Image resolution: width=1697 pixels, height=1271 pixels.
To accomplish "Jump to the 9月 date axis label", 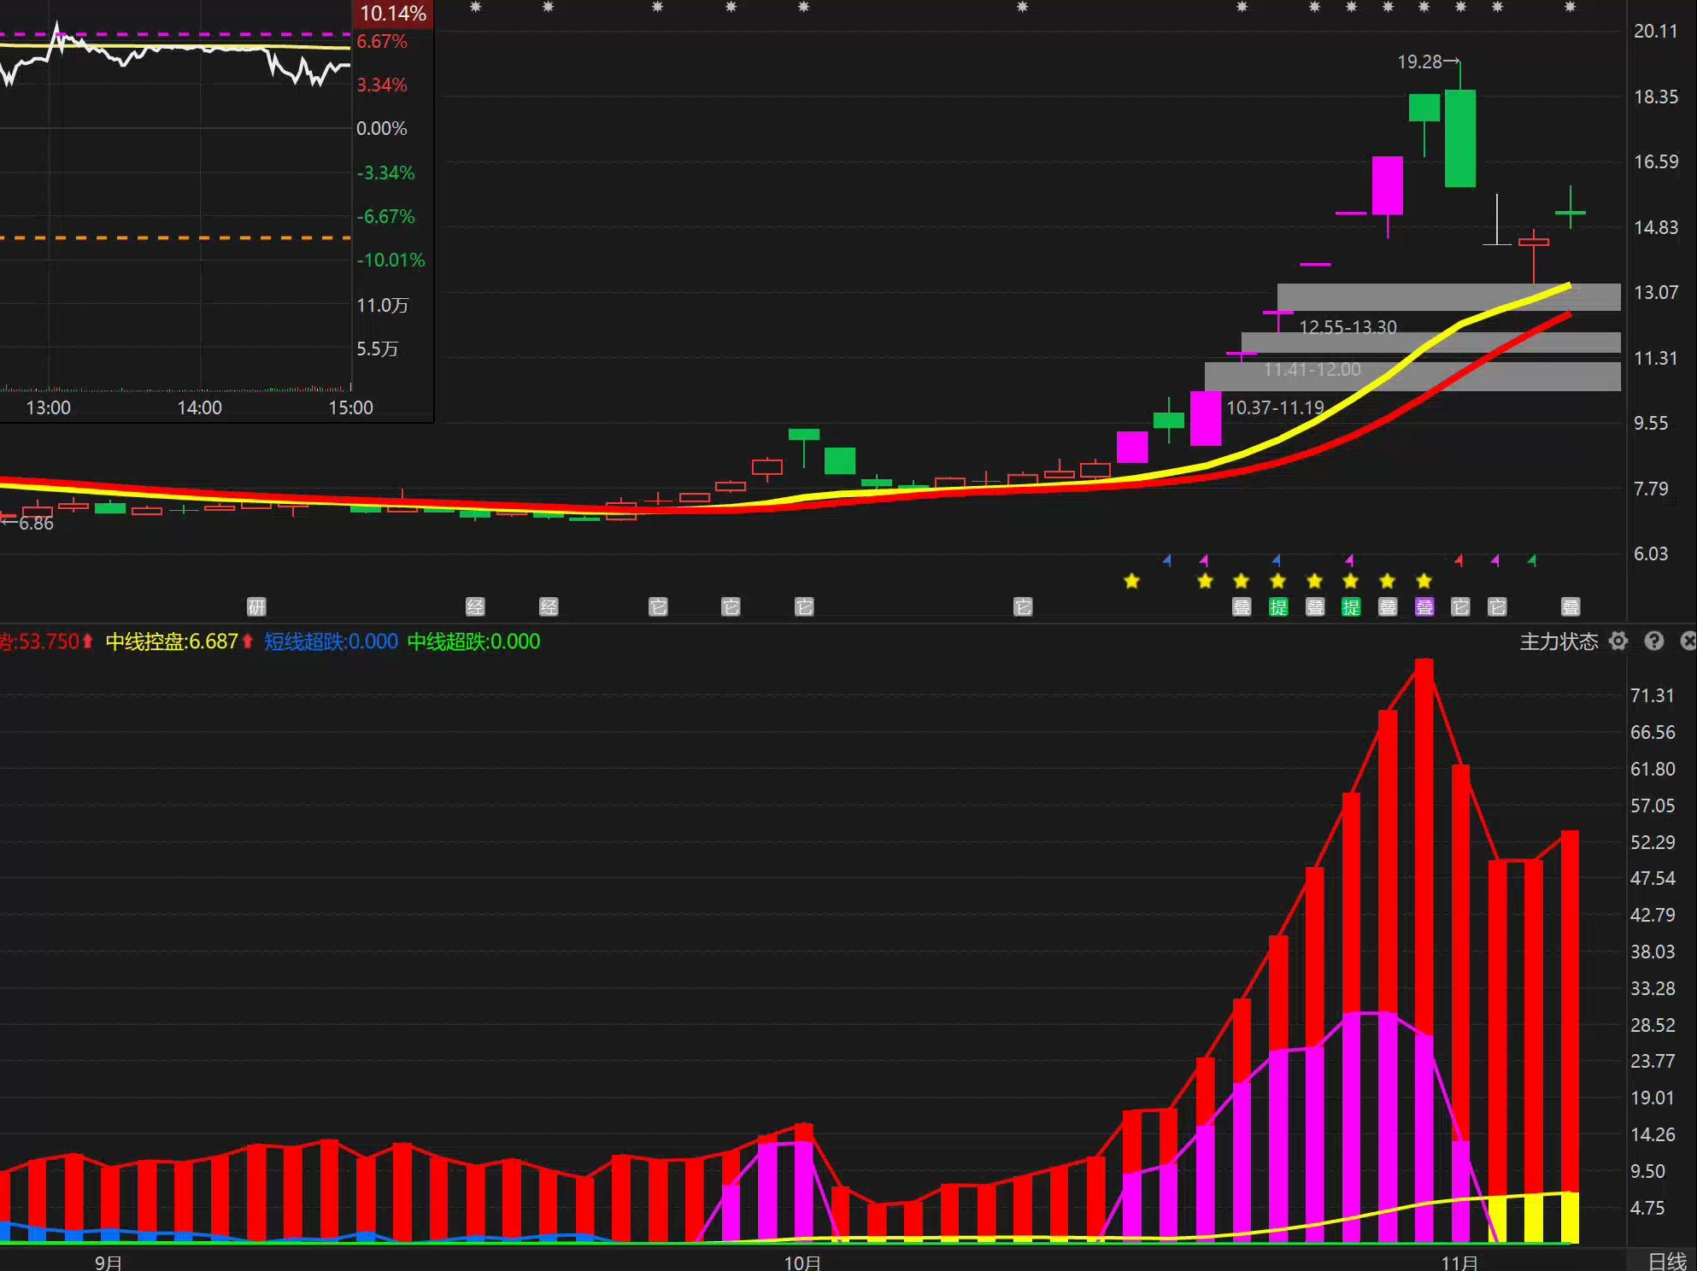I will [x=109, y=1262].
